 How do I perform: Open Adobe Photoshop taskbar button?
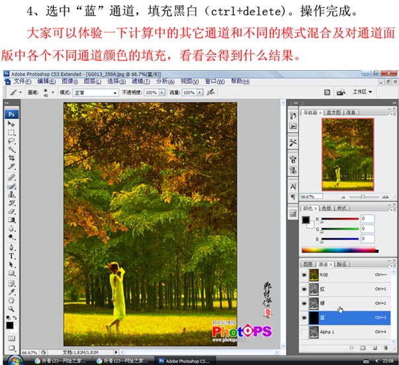click(184, 361)
